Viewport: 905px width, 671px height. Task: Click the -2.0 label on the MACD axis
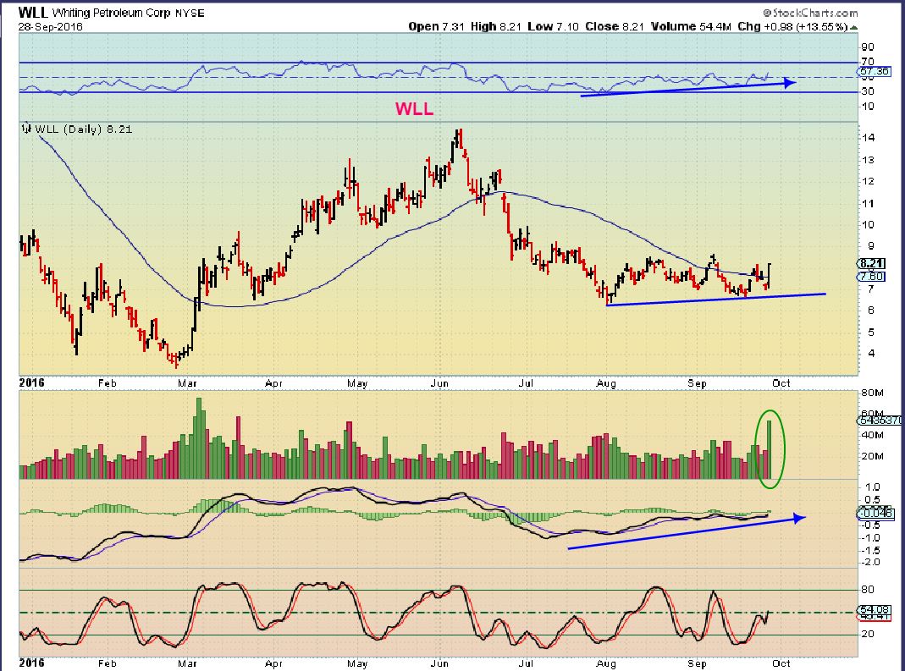pos(870,562)
